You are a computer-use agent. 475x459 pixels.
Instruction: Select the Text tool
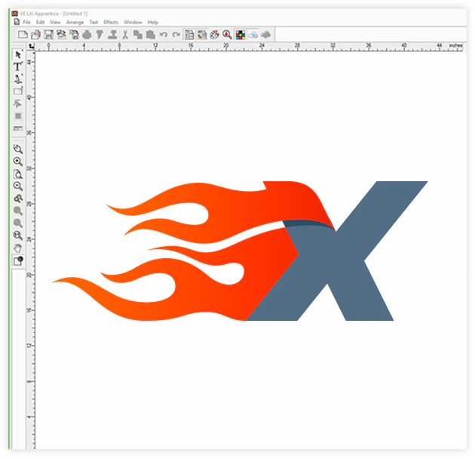pos(18,66)
